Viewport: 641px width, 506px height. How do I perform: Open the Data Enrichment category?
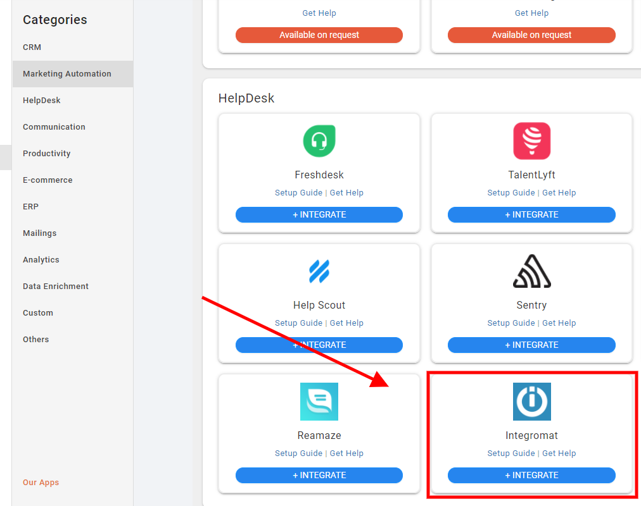click(73, 286)
